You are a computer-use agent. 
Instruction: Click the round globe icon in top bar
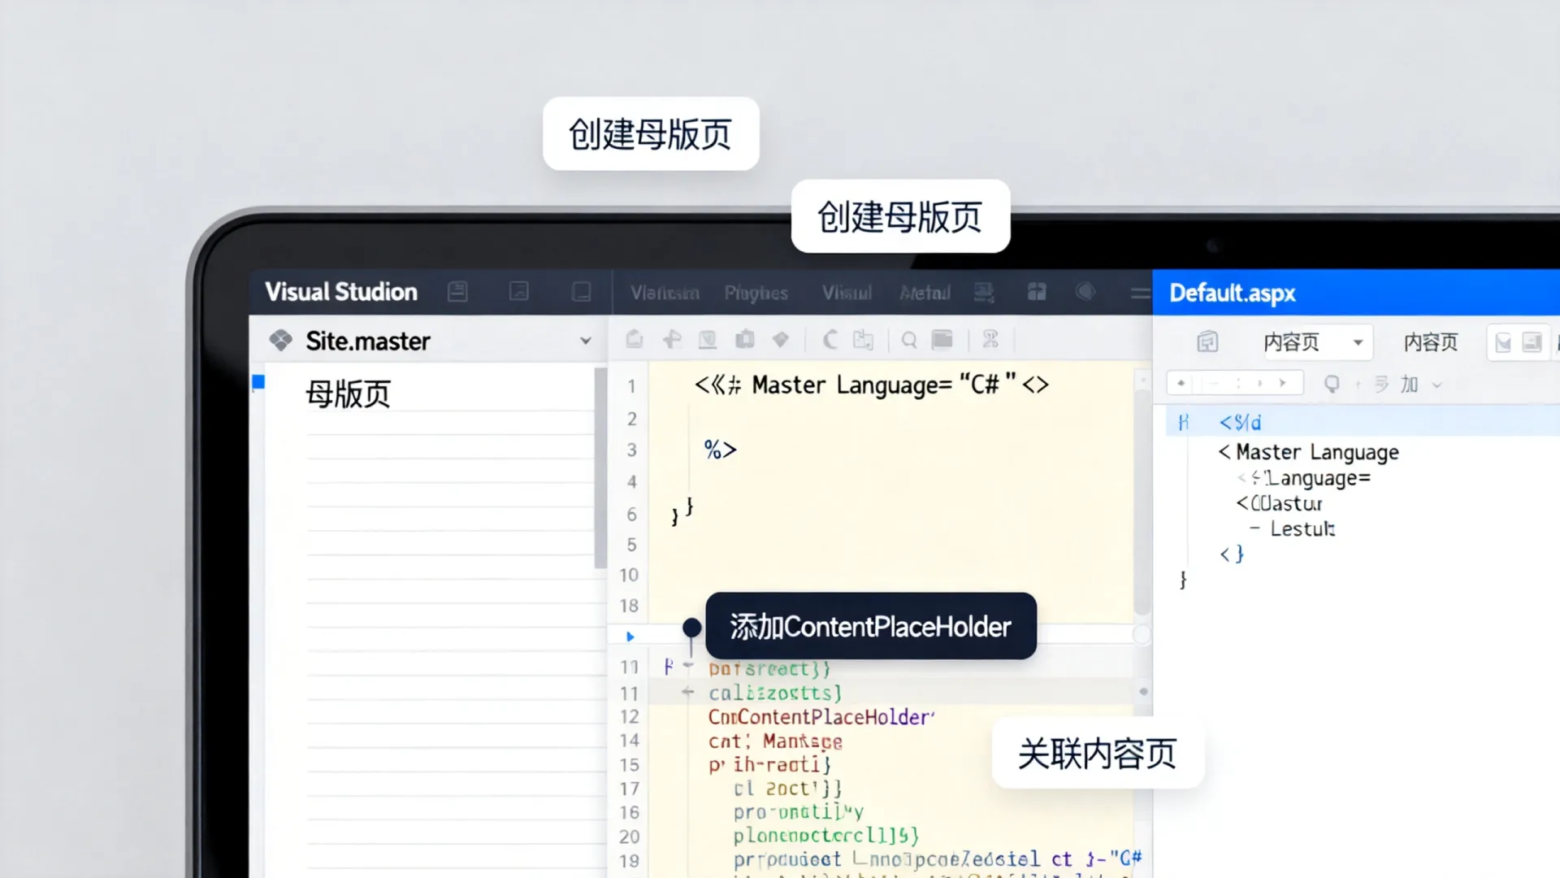pyautogui.click(x=1085, y=291)
